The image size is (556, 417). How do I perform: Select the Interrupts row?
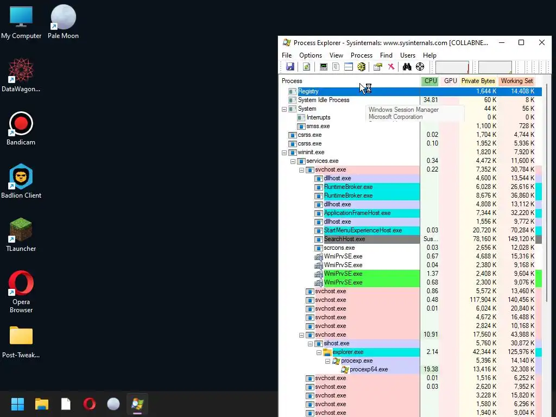pyautogui.click(x=410, y=117)
